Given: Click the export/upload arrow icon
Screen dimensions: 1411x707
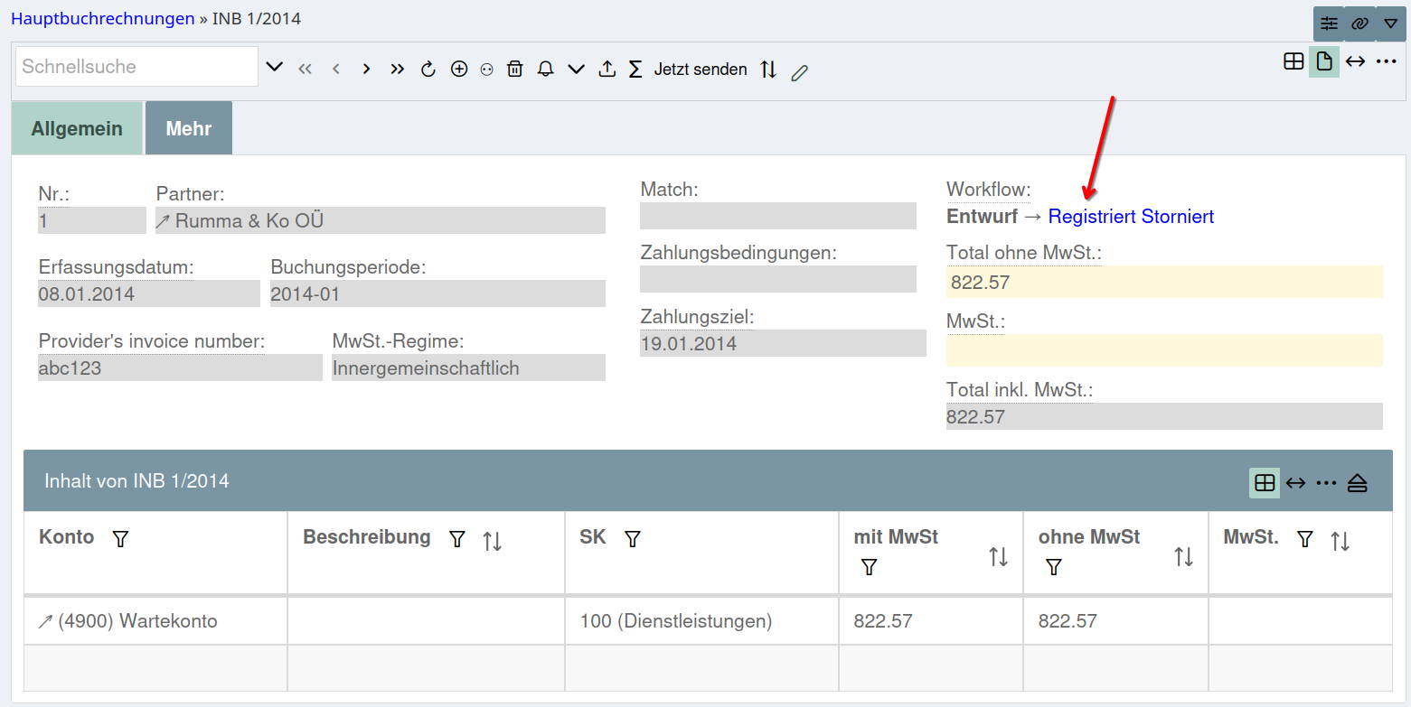Looking at the screenshot, I should [x=607, y=69].
